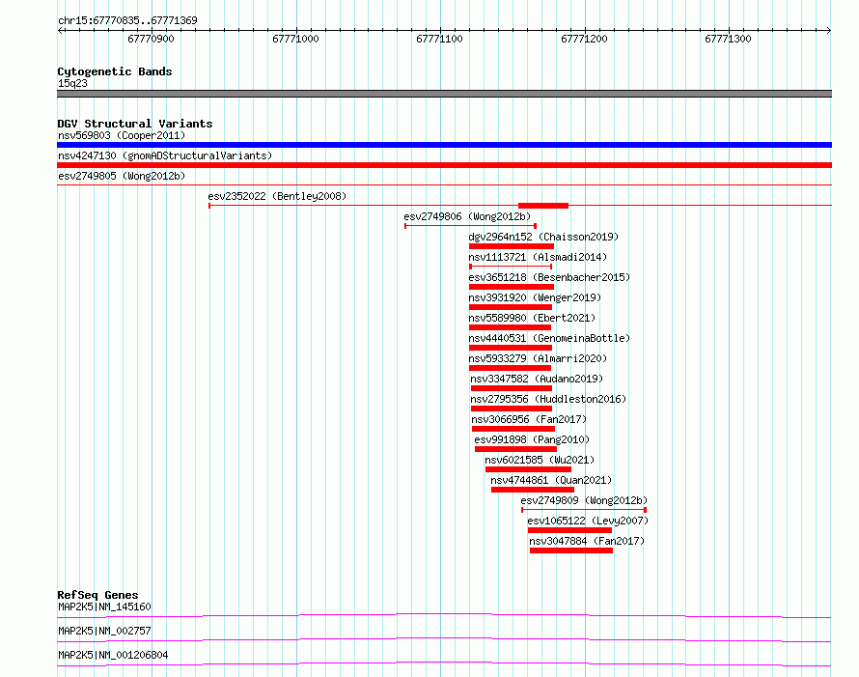Open esv2749806 (Wong2012b) variant label
The image size is (859, 677).
tap(467, 216)
